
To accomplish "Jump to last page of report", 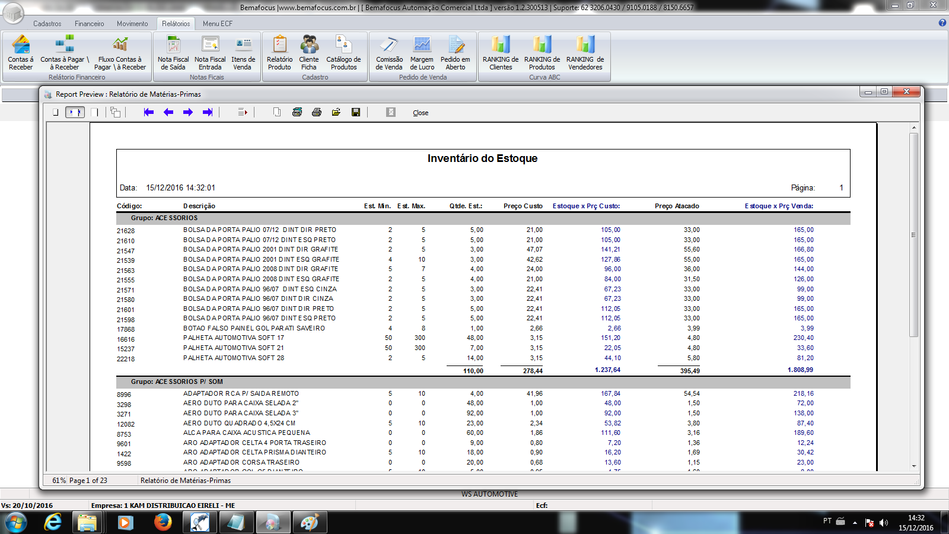I will click(x=208, y=112).
